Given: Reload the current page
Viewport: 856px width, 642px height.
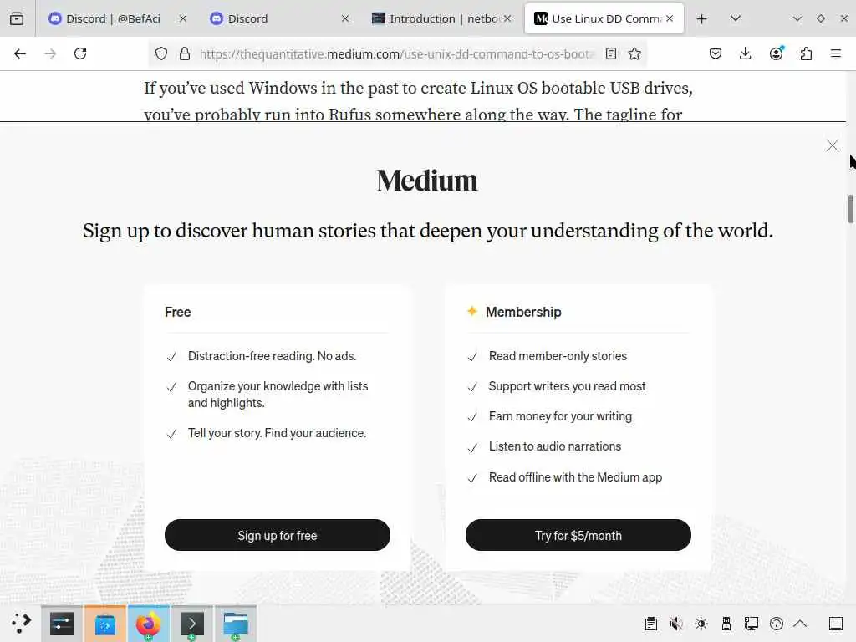Looking at the screenshot, I should coord(80,53).
